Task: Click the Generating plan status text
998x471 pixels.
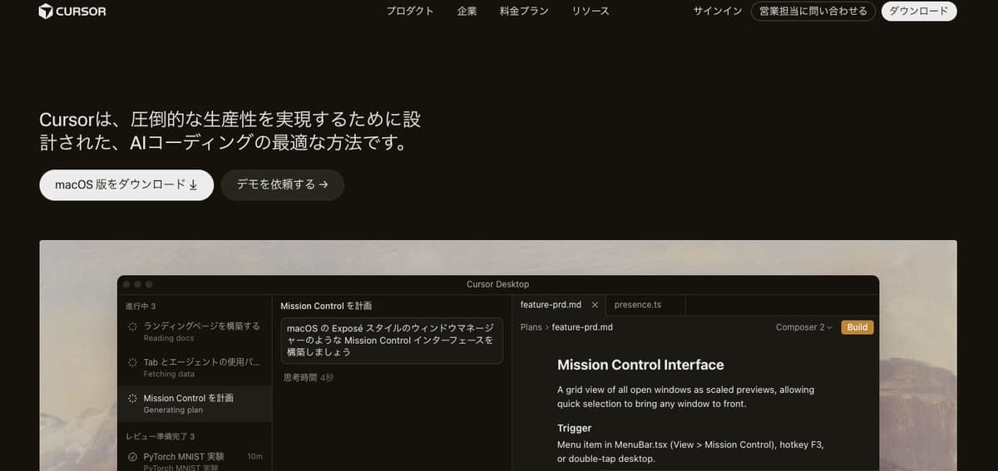Action: (173, 410)
